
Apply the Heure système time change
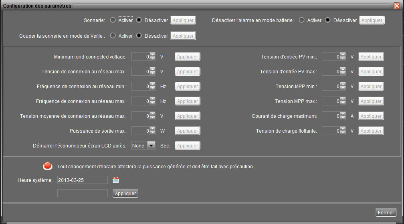tap(125, 194)
